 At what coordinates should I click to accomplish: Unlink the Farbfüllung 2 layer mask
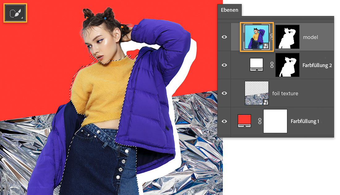click(272, 65)
